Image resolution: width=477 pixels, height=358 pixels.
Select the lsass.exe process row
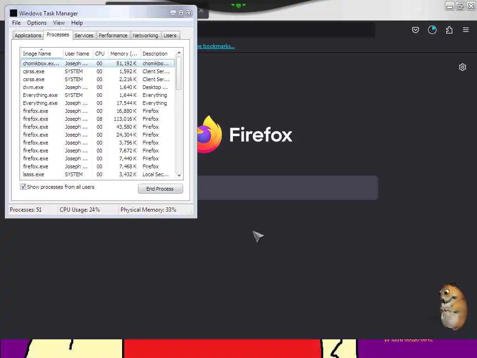[x=98, y=174]
